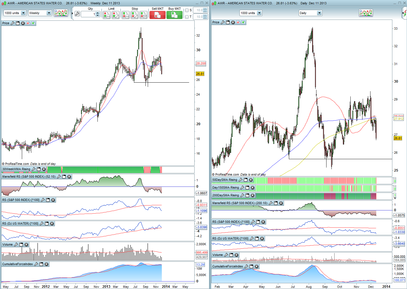Enable the S stop-loss checkbox
Screen dimensions: 407x289
coord(187,10)
